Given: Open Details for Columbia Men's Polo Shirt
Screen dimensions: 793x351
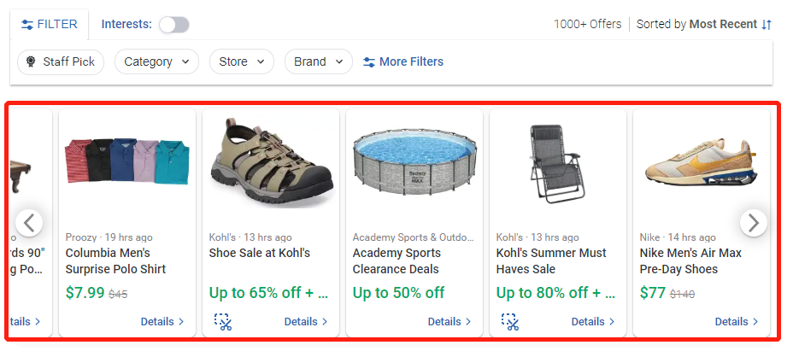Looking at the screenshot, I should (x=162, y=322).
